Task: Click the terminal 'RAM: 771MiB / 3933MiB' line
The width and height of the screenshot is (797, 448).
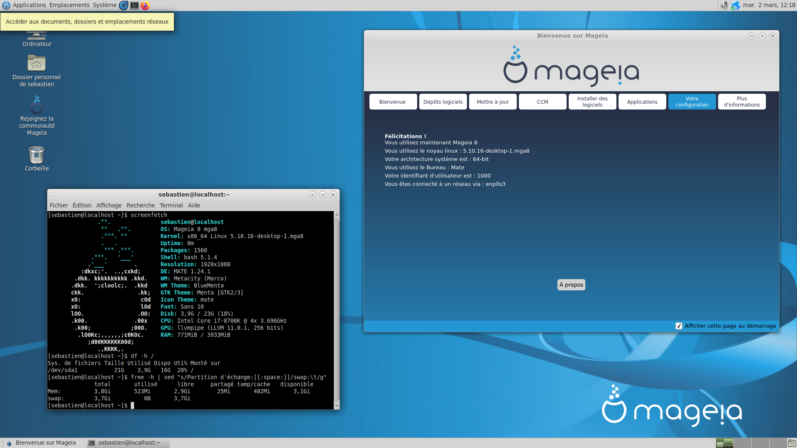Action: pyautogui.click(x=196, y=335)
